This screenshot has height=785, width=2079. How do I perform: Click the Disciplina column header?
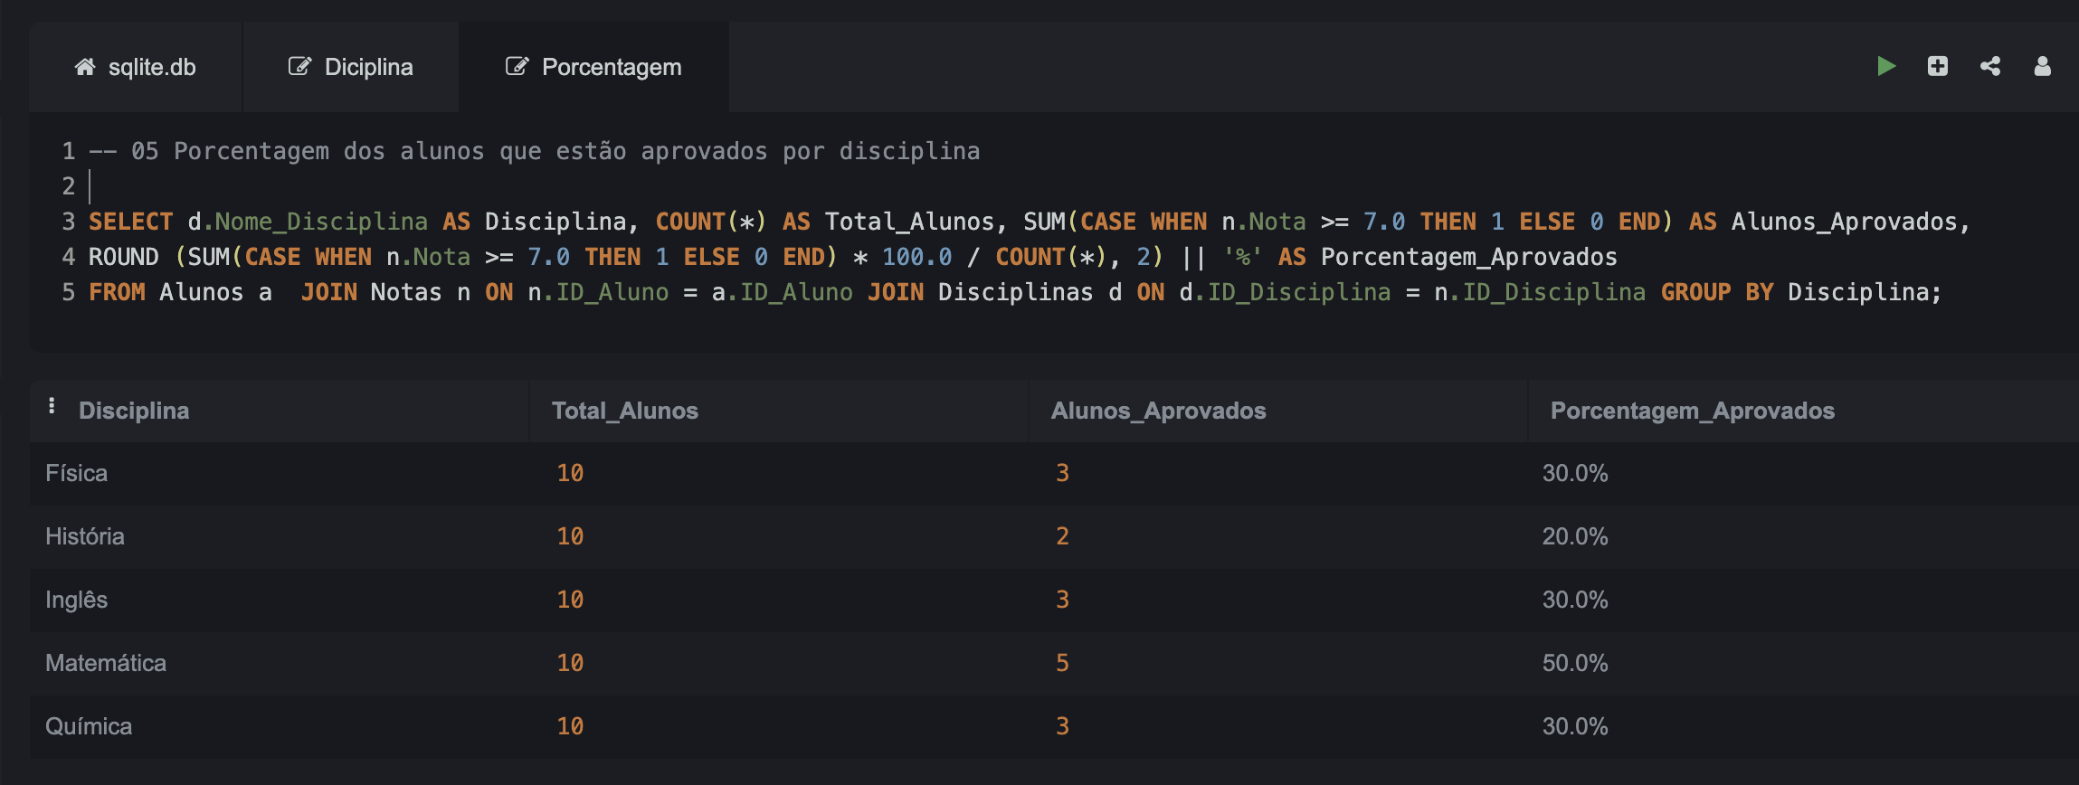134,411
